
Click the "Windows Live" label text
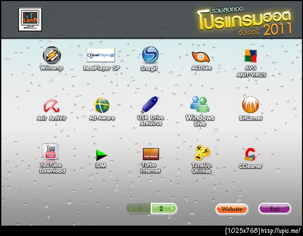[200, 121]
